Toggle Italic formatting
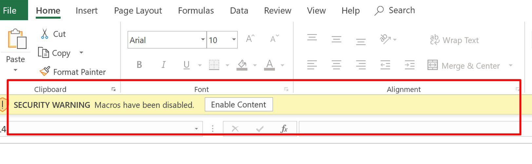Viewport: 532px width, 164px height. pyautogui.click(x=163, y=65)
